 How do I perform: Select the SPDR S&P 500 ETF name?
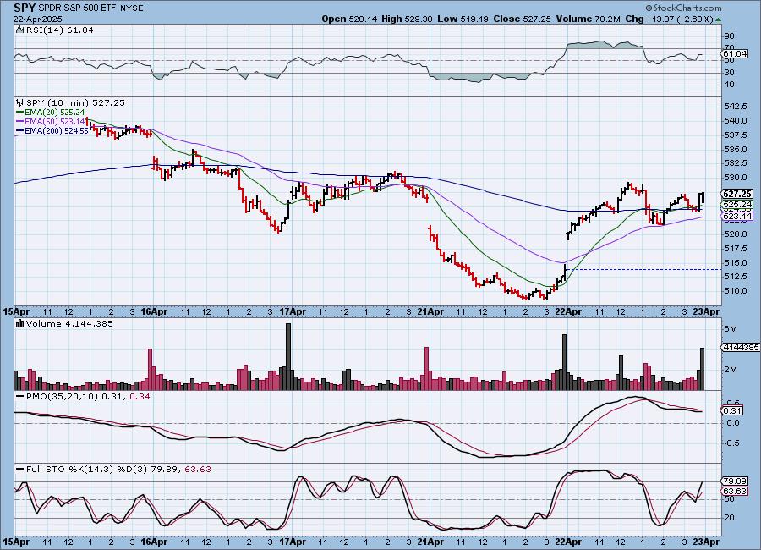tap(76, 8)
